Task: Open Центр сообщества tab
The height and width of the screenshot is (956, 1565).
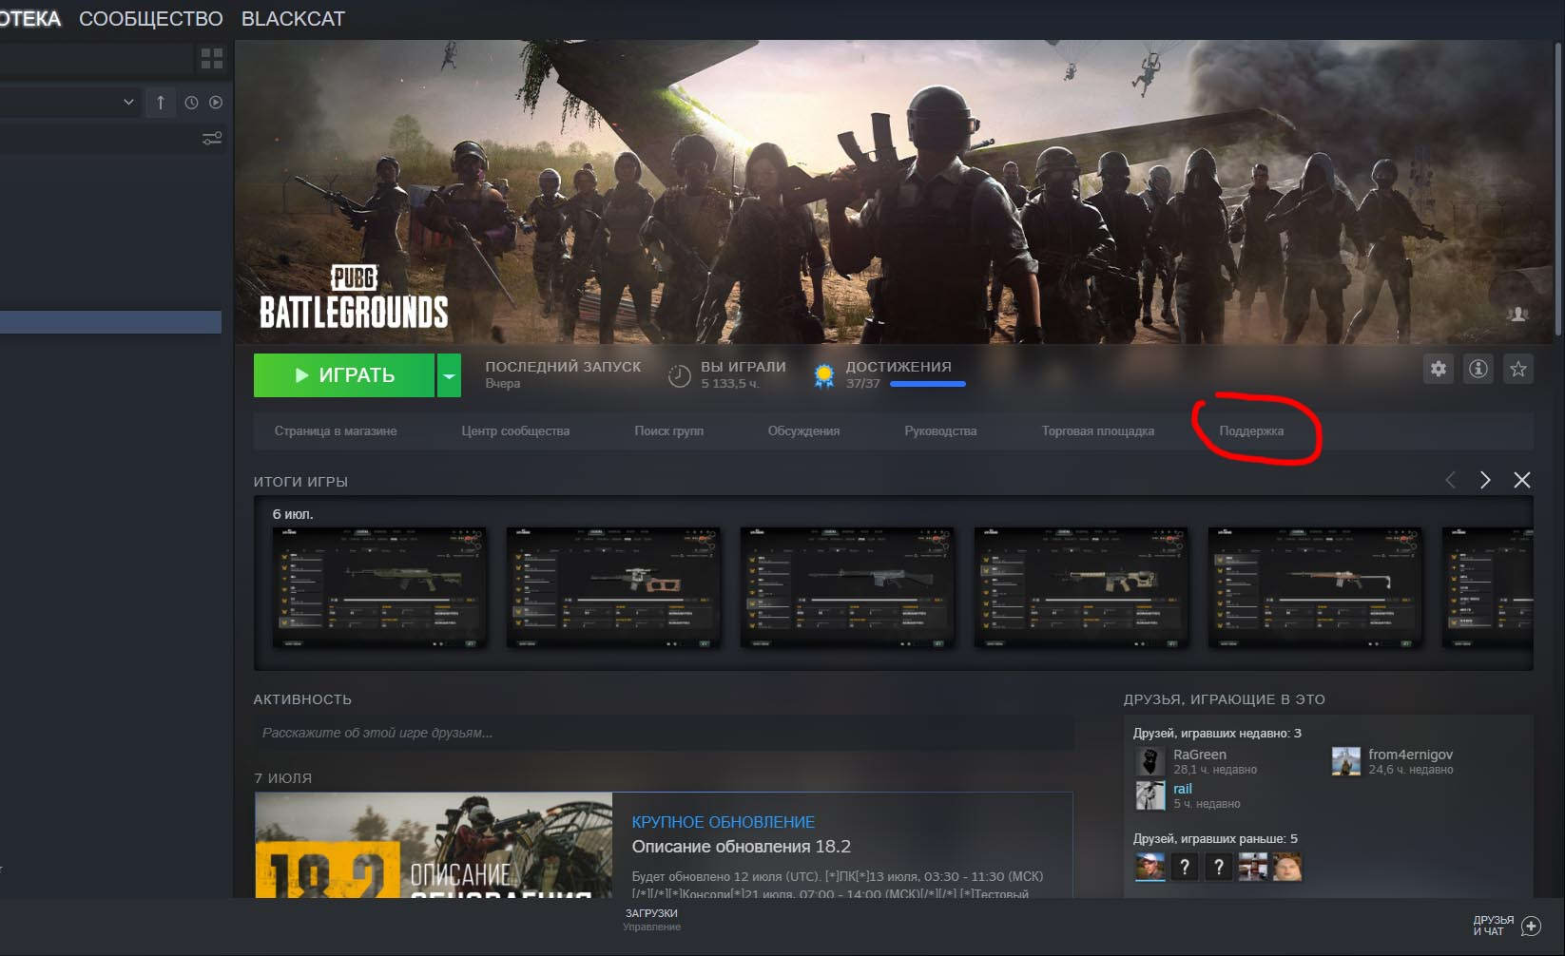Action: tap(515, 431)
